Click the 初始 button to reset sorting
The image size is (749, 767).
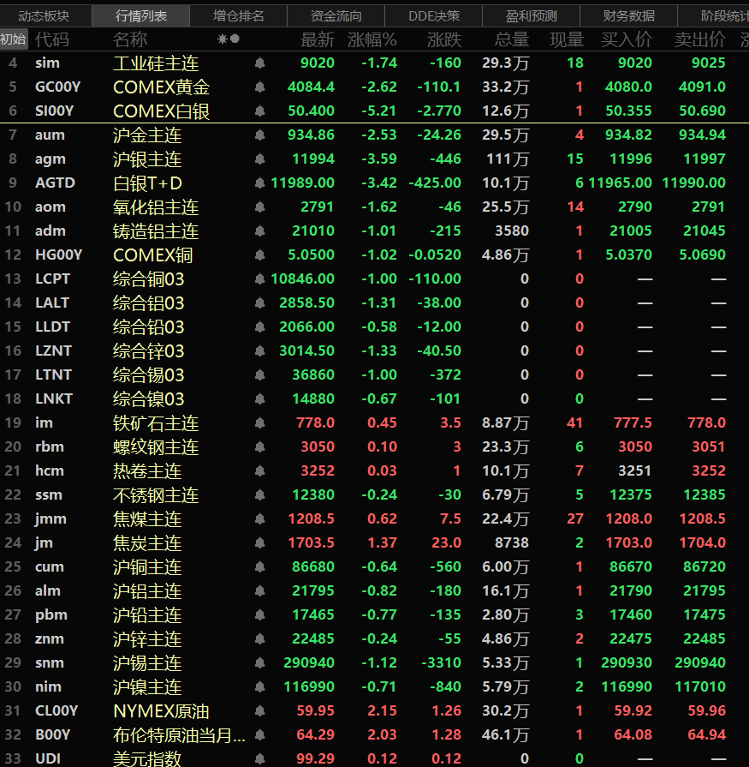[x=13, y=39]
